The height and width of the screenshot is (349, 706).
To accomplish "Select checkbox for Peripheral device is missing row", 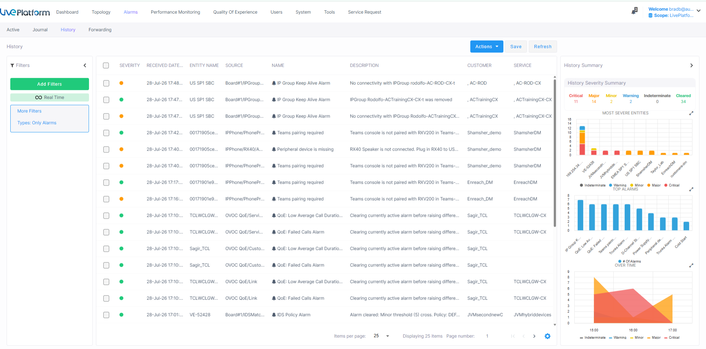I will coord(106,149).
